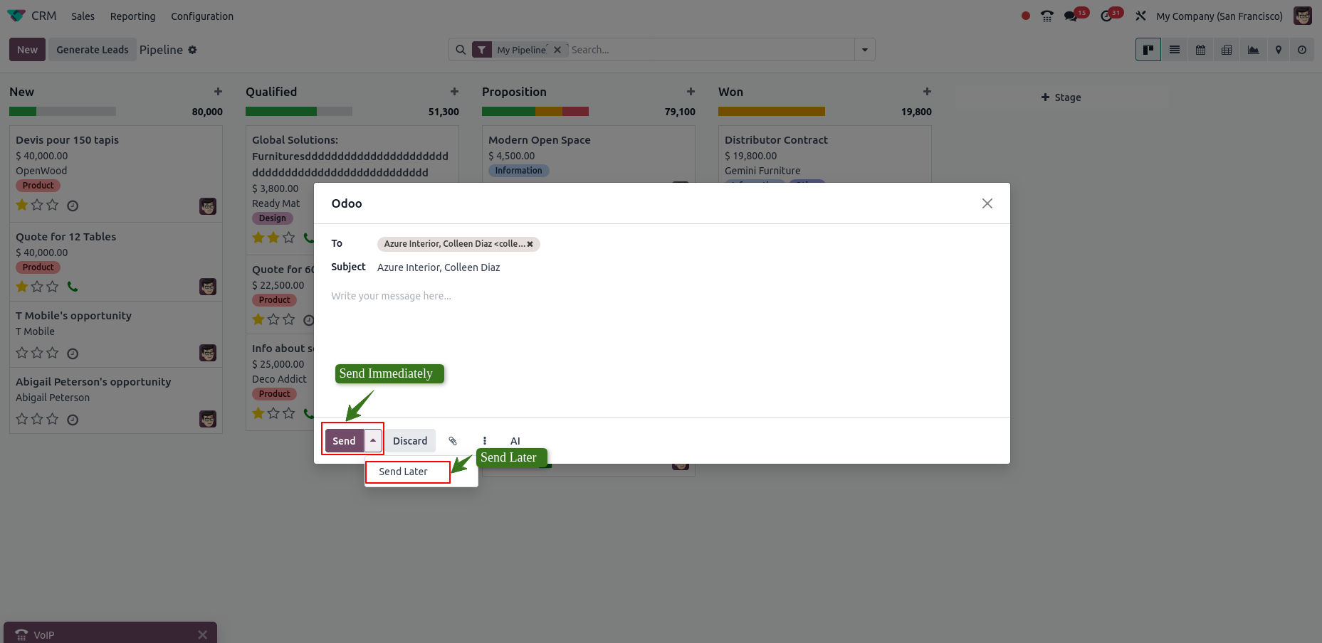Image resolution: width=1322 pixels, height=643 pixels.
Task: Open the activity clock view
Action: coord(1302,50)
